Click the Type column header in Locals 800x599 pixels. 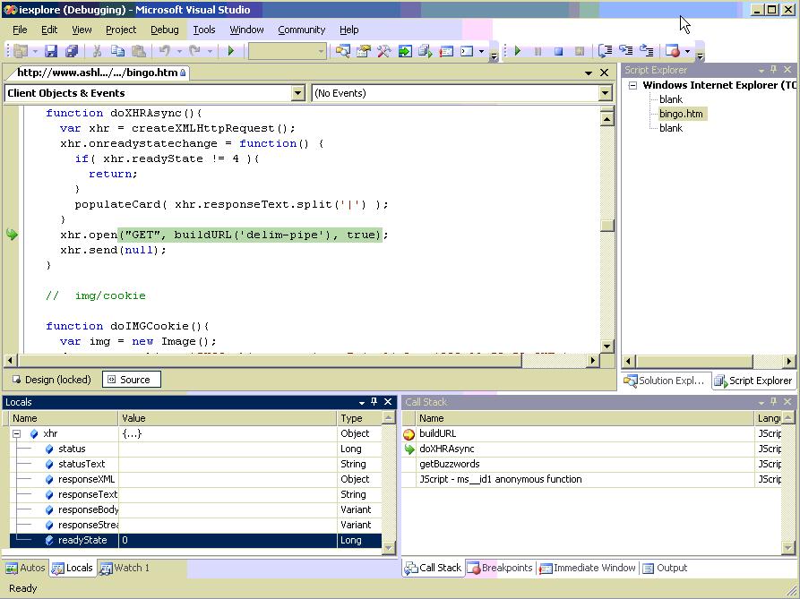(359, 418)
